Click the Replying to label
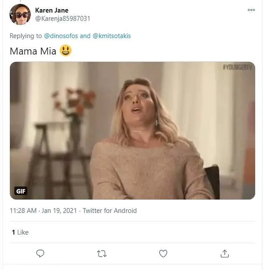Screen dimensions: 265x270 25,36
